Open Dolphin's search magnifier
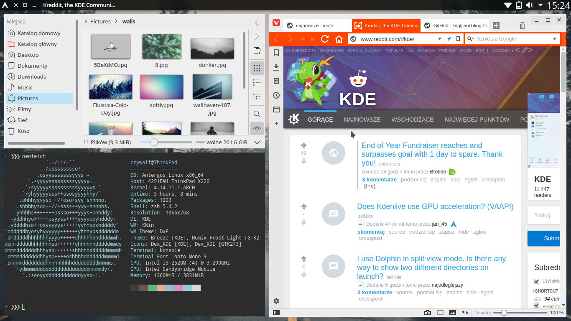Viewport: 571px width, 321px height. [x=257, y=114]
